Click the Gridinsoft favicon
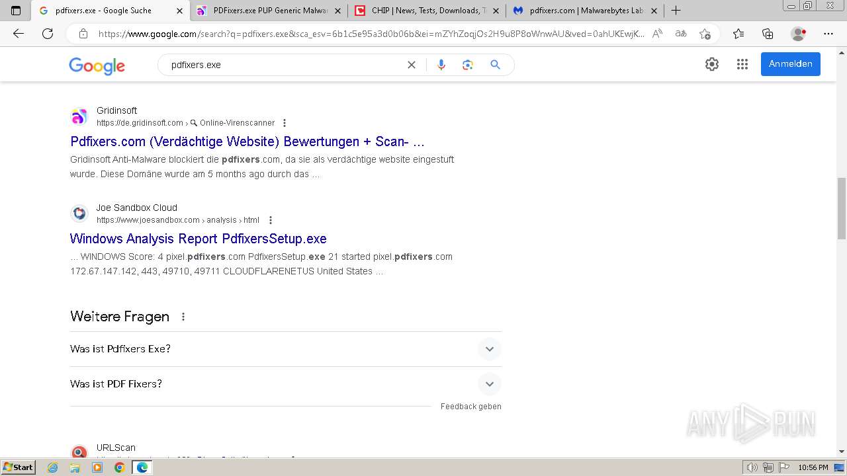The height and width of the screenshot is (476, 847). click(x=79, y=117)
